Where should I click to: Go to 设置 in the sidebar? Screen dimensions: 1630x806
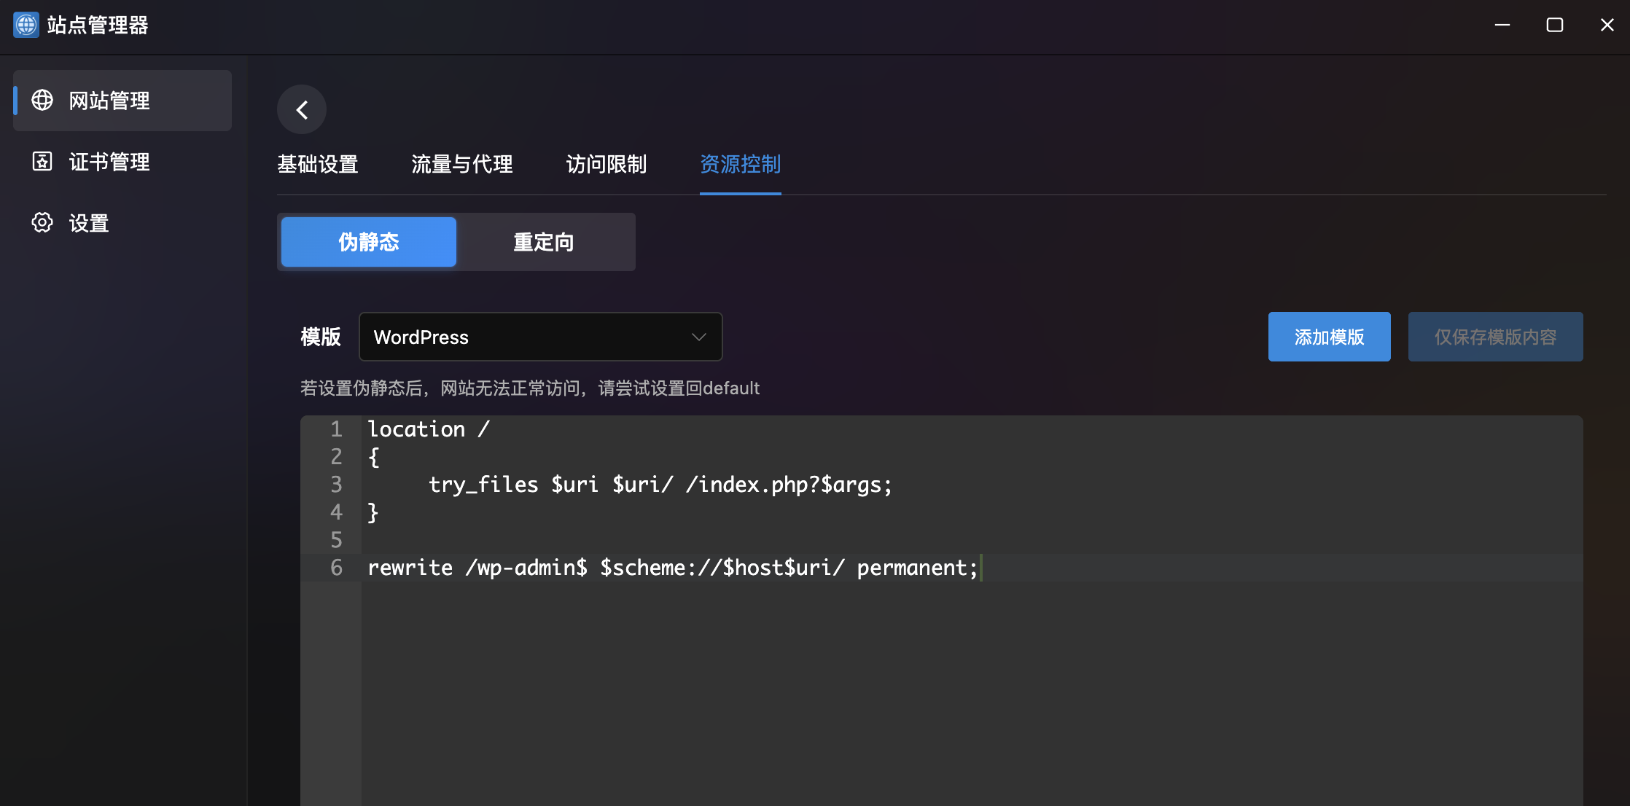122,223
